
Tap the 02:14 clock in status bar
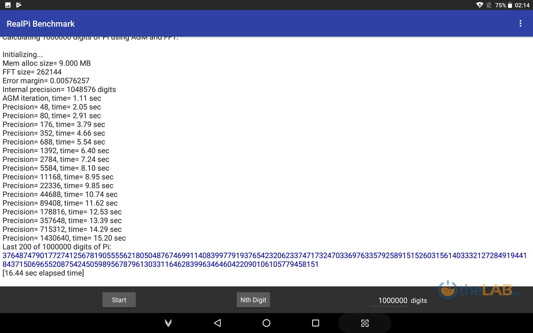pyautogui.click(x=522, y=5)
